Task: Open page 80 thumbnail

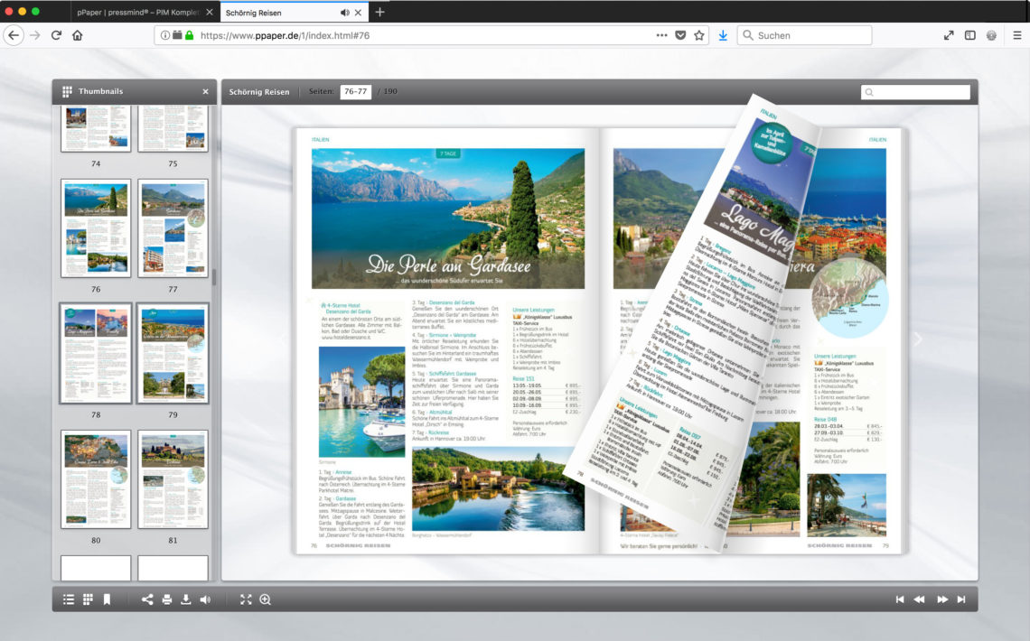Action: [96, 479]
